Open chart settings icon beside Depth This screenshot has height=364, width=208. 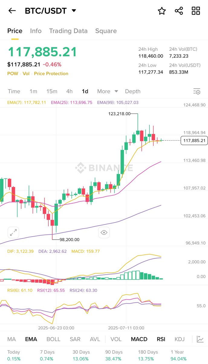[x=197, y=91]
